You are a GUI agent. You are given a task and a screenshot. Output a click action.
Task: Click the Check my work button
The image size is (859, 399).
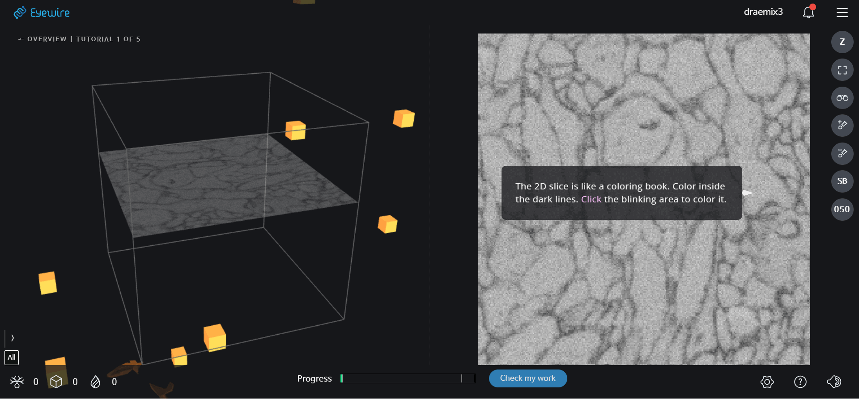pos(527,378)
